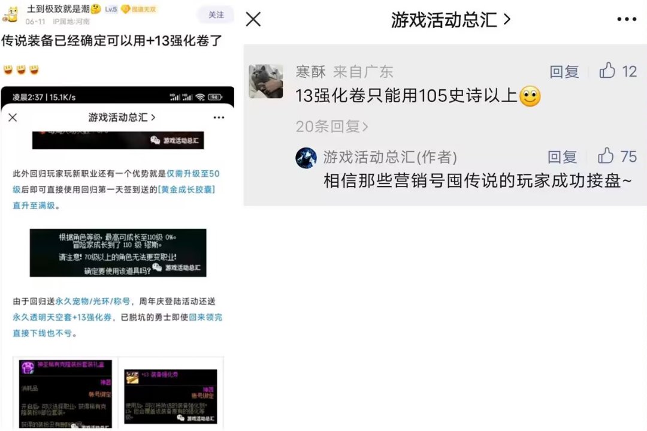
Task: Reply to 游戏活动总汇 author comment
Action: tap(562, 157)
